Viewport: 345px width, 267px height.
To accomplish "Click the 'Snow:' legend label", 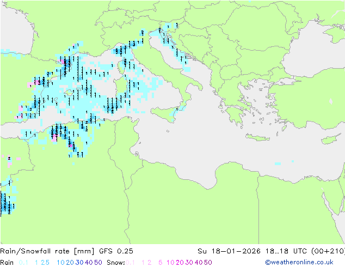I will tap(116, 263).
